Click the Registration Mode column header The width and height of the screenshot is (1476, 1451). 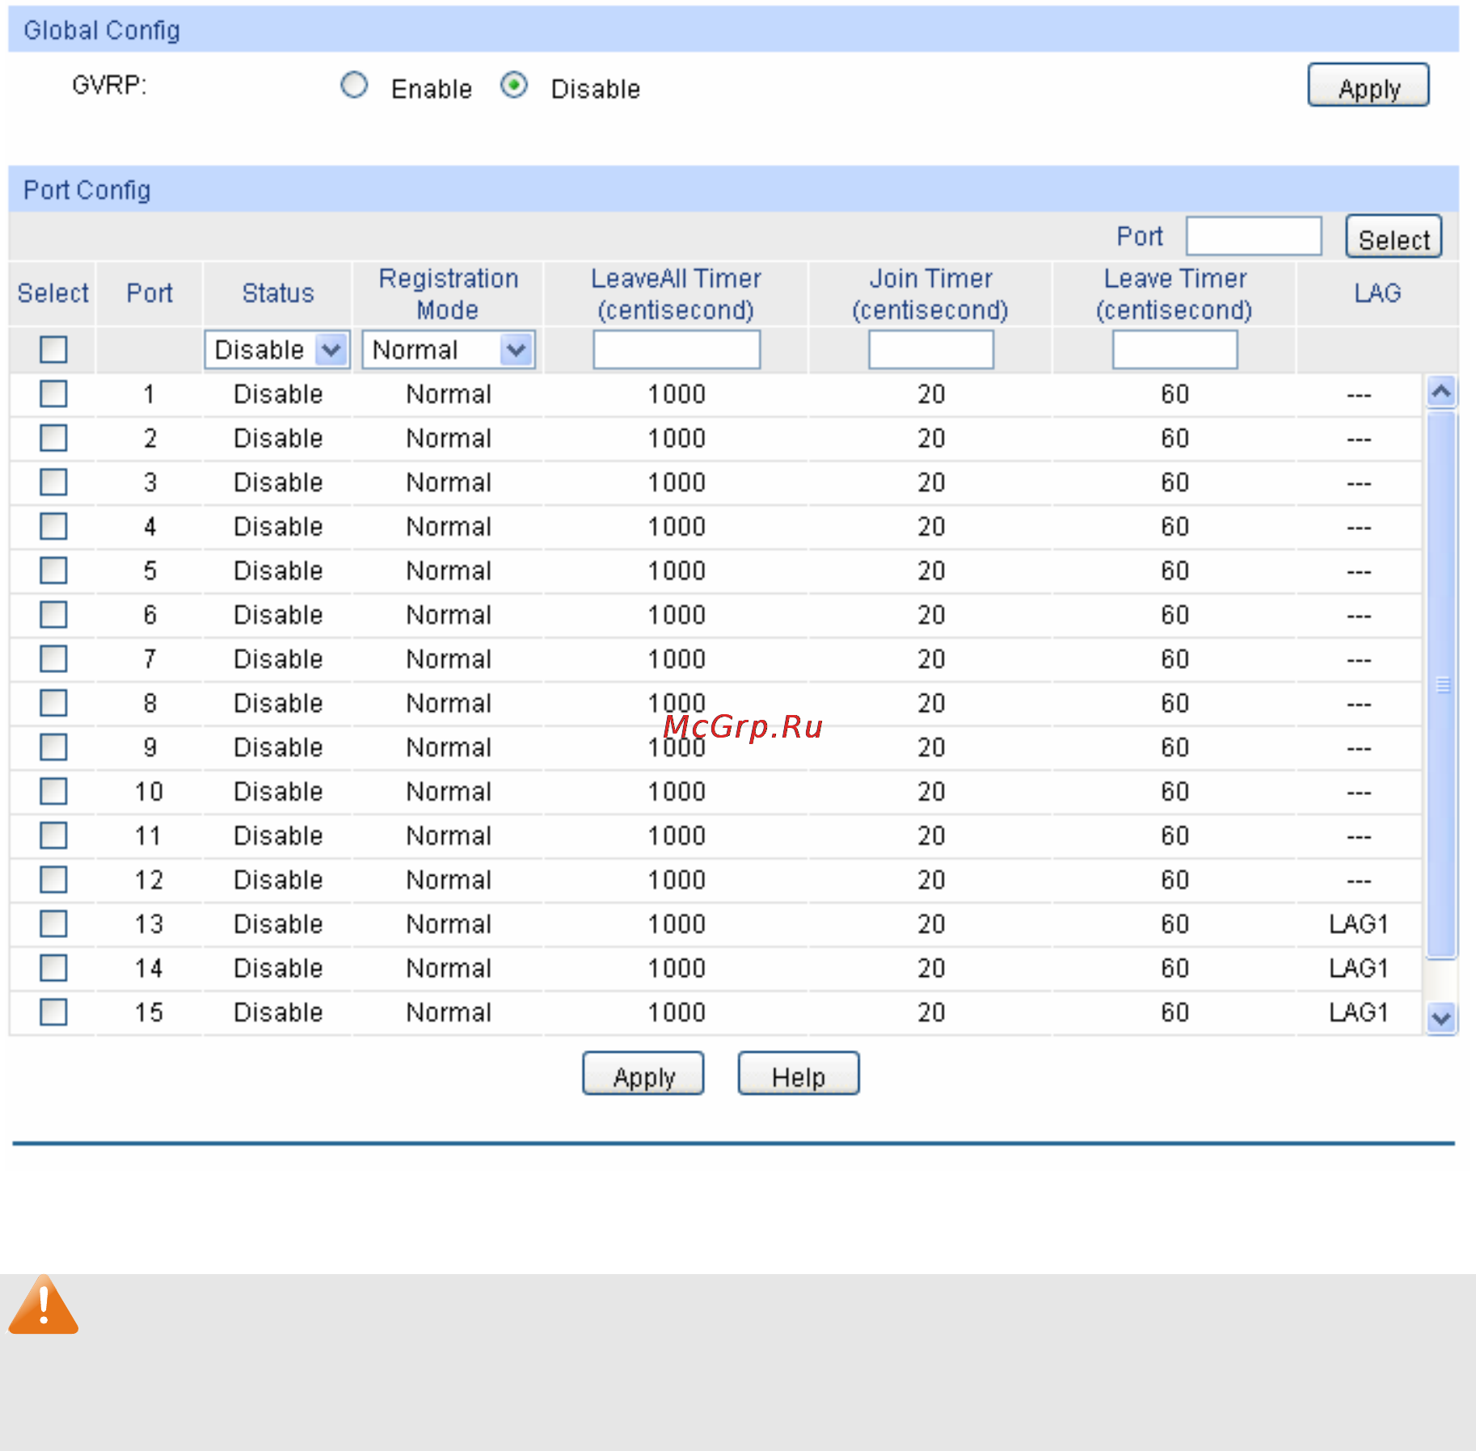(449, 293)
